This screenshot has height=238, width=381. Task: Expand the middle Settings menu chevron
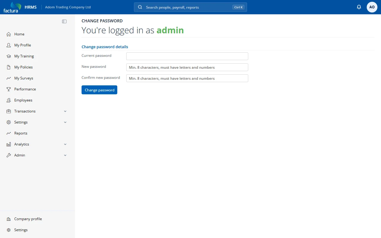coord(65,122)
